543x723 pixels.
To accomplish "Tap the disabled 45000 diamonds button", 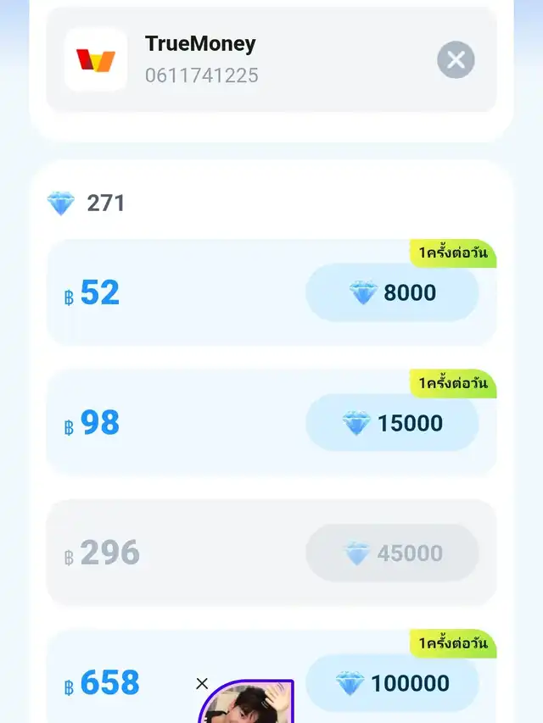I will [392, 553].
